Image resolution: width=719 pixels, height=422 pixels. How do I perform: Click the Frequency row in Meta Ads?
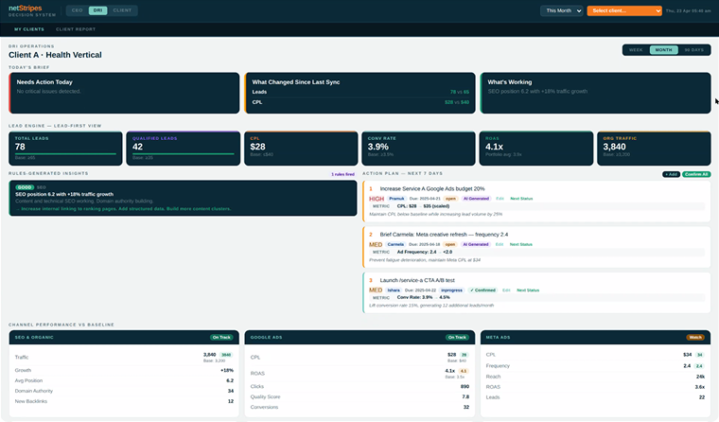click(x=595, y=366)
